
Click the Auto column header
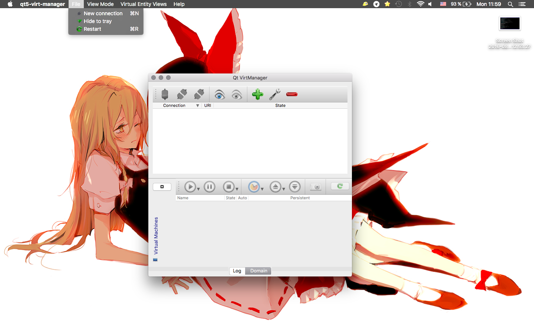(243, 198)
